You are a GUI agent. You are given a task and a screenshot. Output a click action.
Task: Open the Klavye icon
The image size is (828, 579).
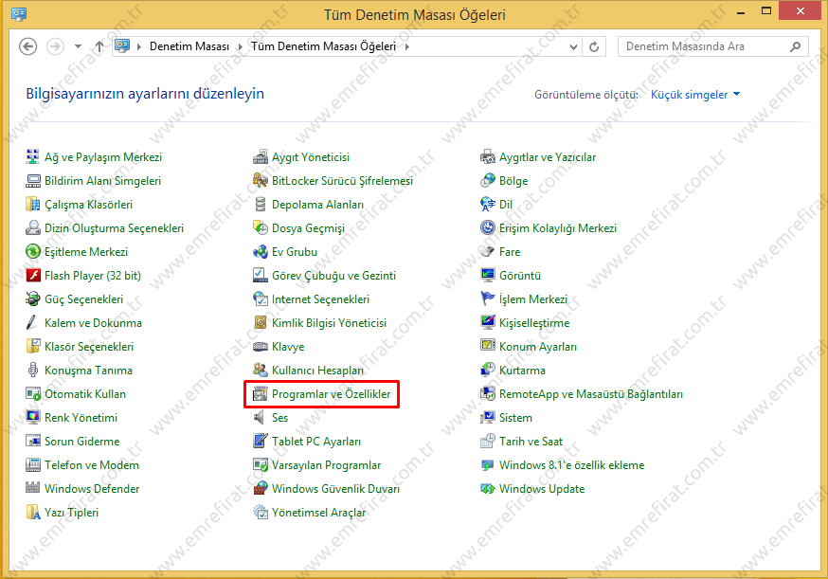coord(261,347)
